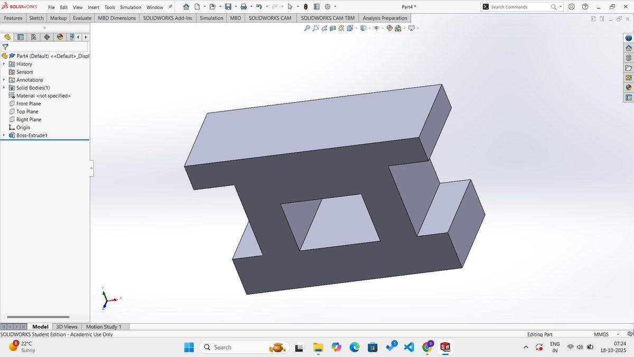Save the part with the Save icon
Screen dimensions: 634x357
pos(228,7)
